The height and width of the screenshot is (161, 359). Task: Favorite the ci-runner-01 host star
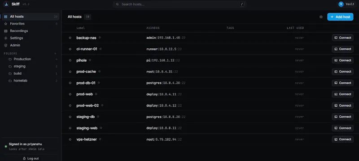[x=100, y=49]
